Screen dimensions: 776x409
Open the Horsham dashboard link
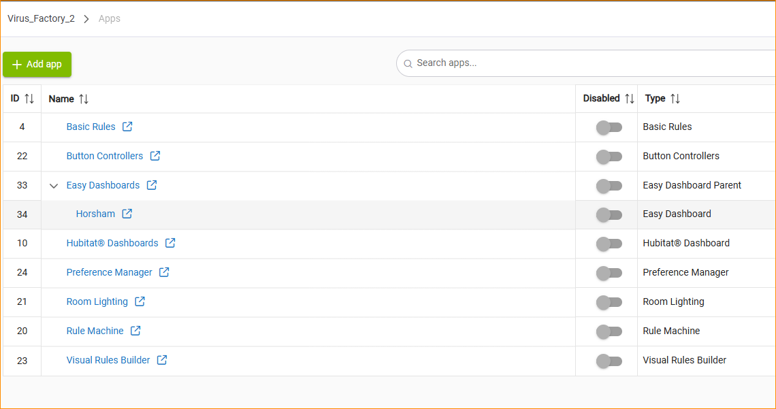pyautogui.click(x=95, y=214)
